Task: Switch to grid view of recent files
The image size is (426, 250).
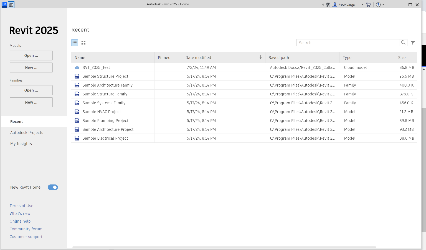Action: [83, 43]
